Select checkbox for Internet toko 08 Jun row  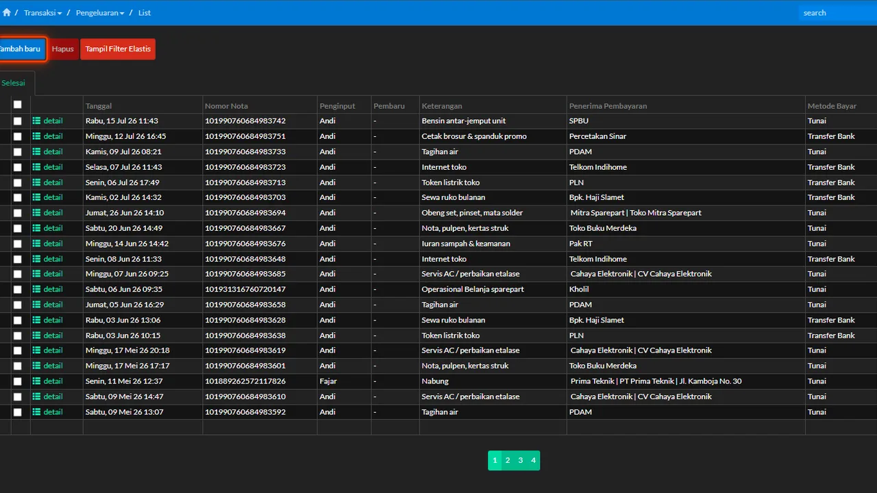18,260
